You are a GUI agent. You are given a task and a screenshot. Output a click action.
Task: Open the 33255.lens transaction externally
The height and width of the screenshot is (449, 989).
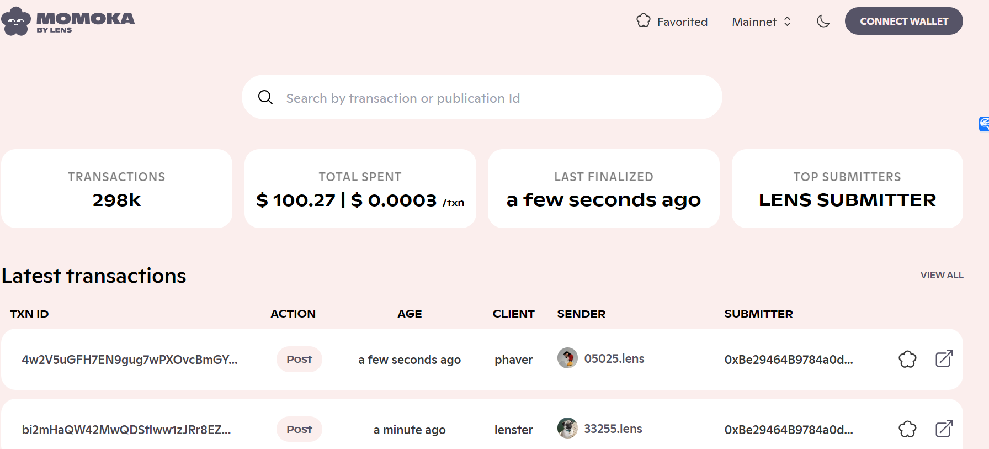pyautogui.click(x=944, y=429)
